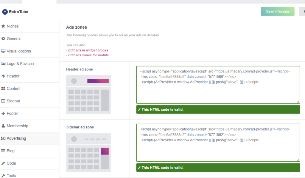The height and width of the screenshot is (178, 305).
Task: Click the Save Changes button
Action: point(278,12)
